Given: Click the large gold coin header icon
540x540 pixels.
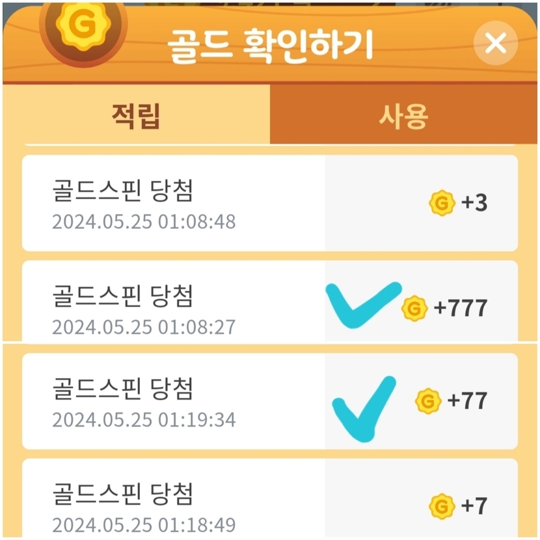Looking at the screenshot, I should tap(83, 25).
